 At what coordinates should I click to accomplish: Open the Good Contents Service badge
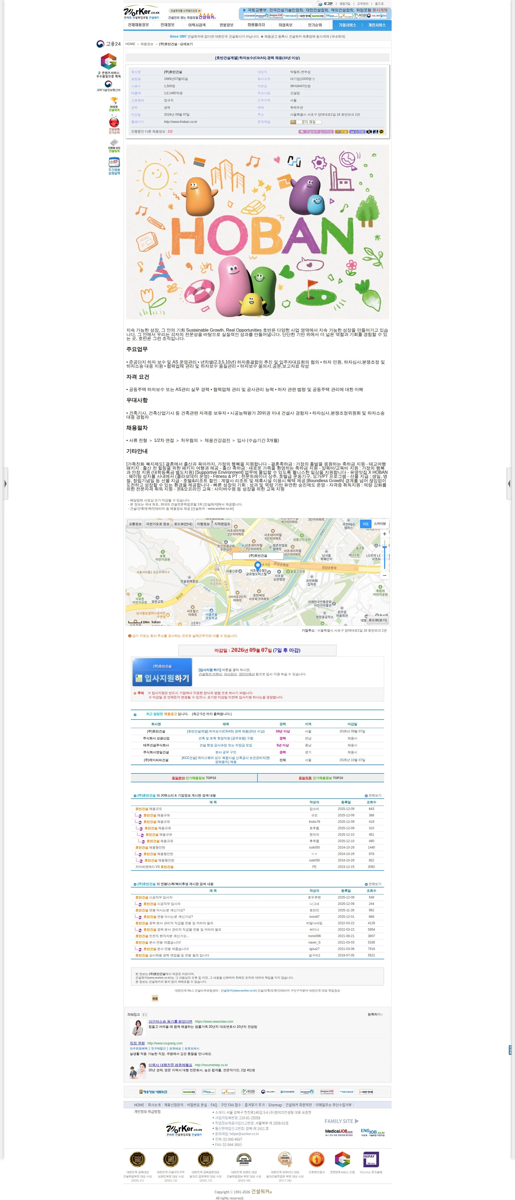pos(108,65)
